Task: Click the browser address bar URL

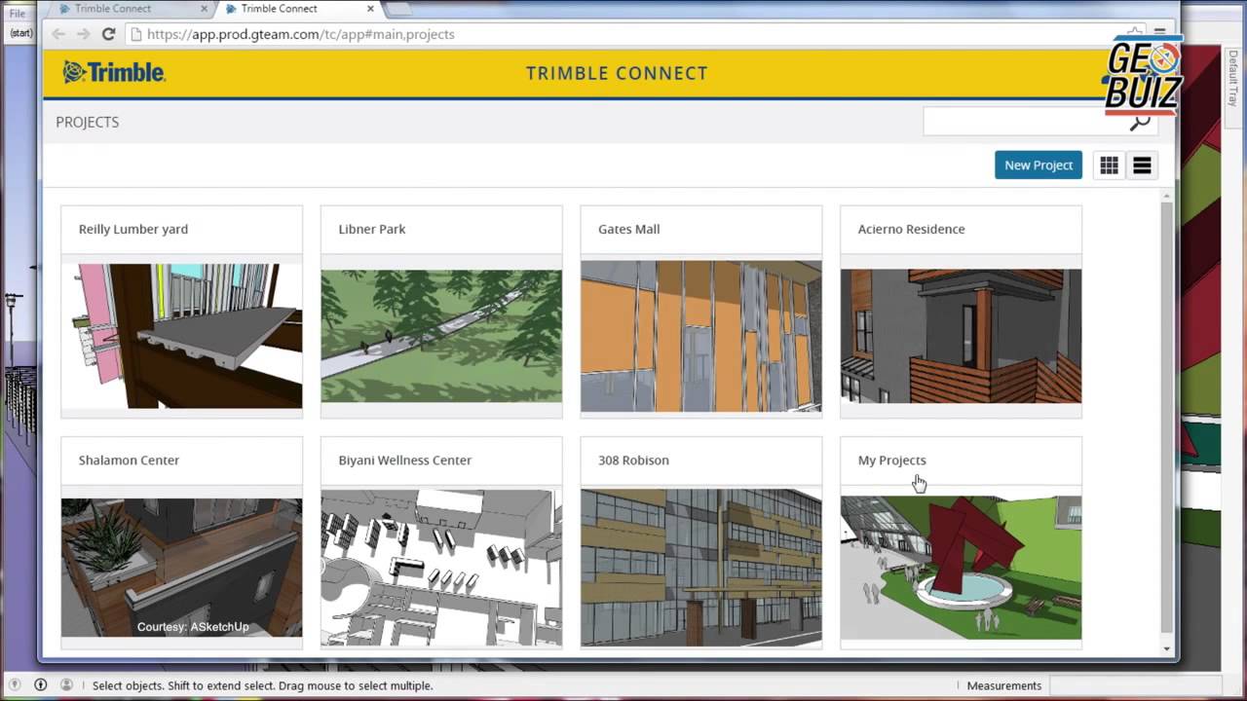Action: tap(301, 34)
